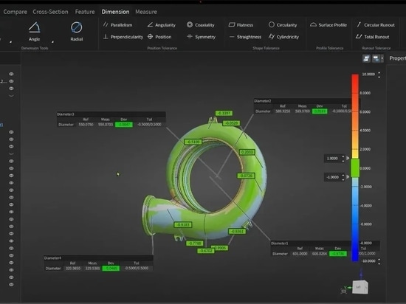
Task: Click the deviation label -0.9183
Action: 183,225
